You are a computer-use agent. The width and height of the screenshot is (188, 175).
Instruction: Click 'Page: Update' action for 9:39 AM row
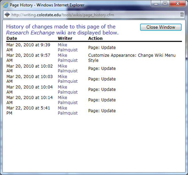102,48
